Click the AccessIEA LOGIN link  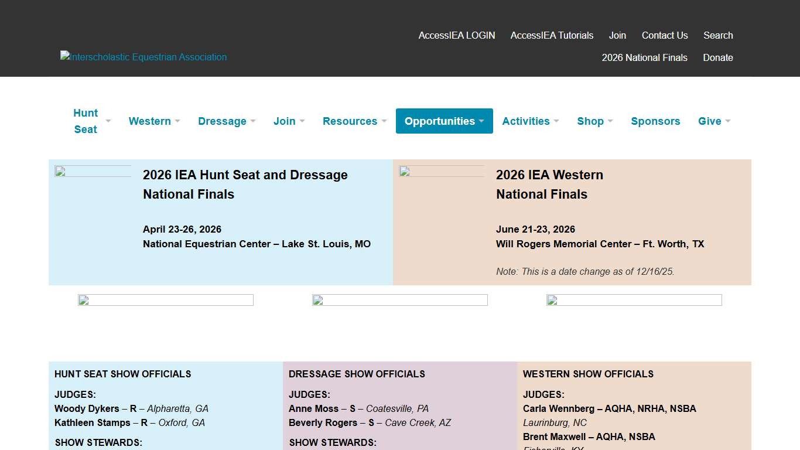coord(457,35)
